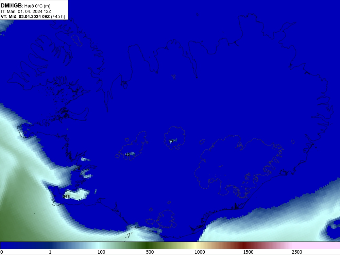Click the 1500 tick on color scale
The image size is (340, 255).
point(248,252)
